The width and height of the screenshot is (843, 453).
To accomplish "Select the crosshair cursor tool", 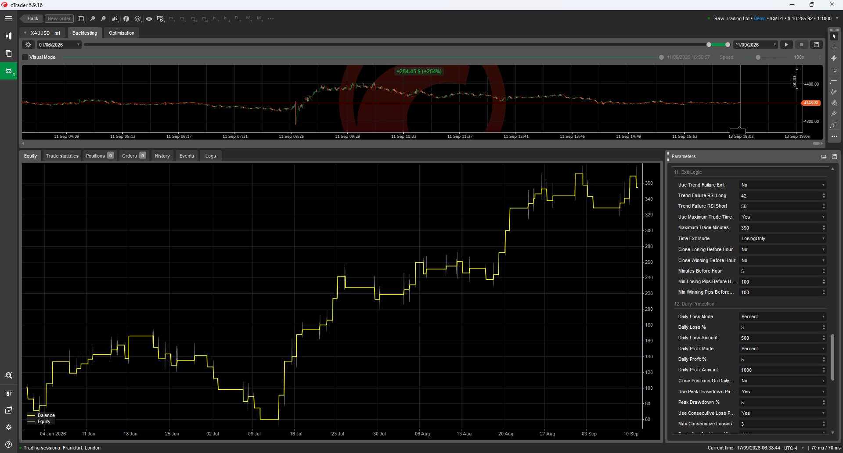I will click(x=834, y=47).
